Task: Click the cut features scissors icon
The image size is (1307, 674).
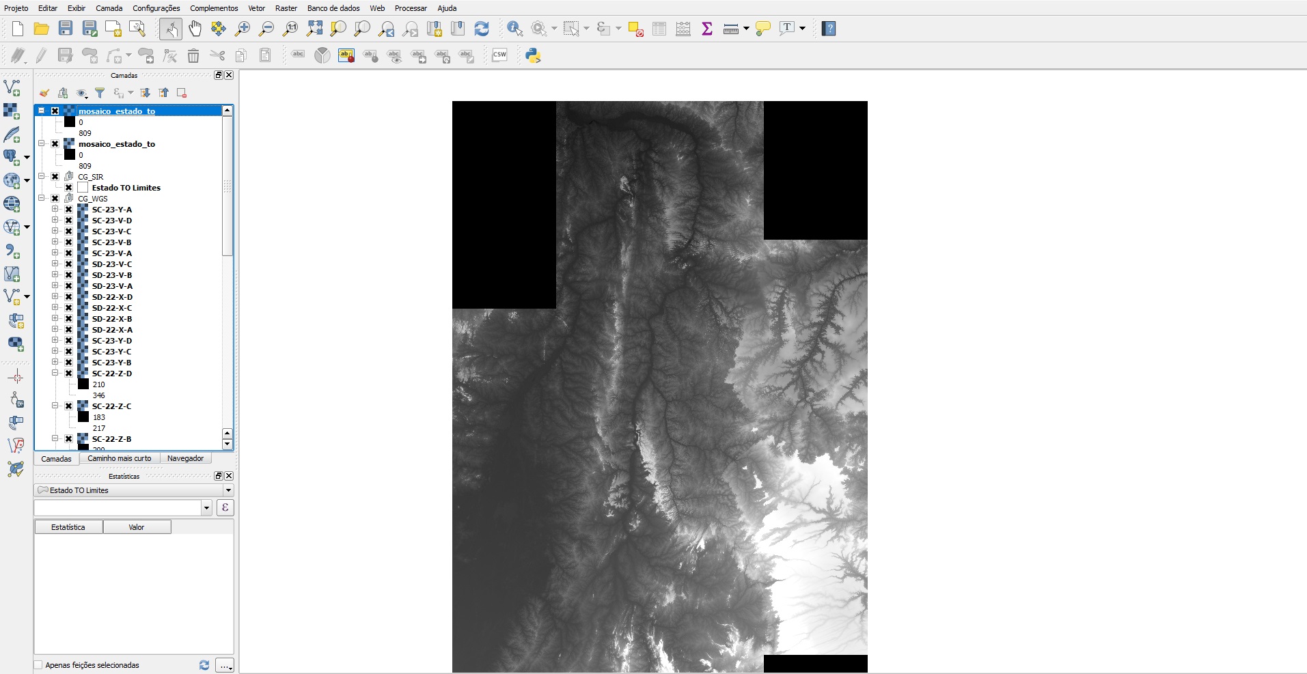Action: coord(217,55)
